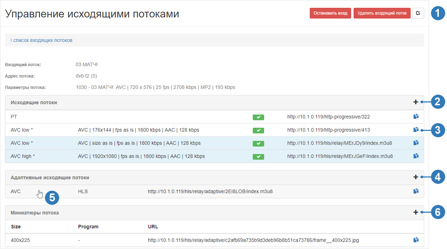Click incoming stream name 03 МАТЧ!

(87, 64)
